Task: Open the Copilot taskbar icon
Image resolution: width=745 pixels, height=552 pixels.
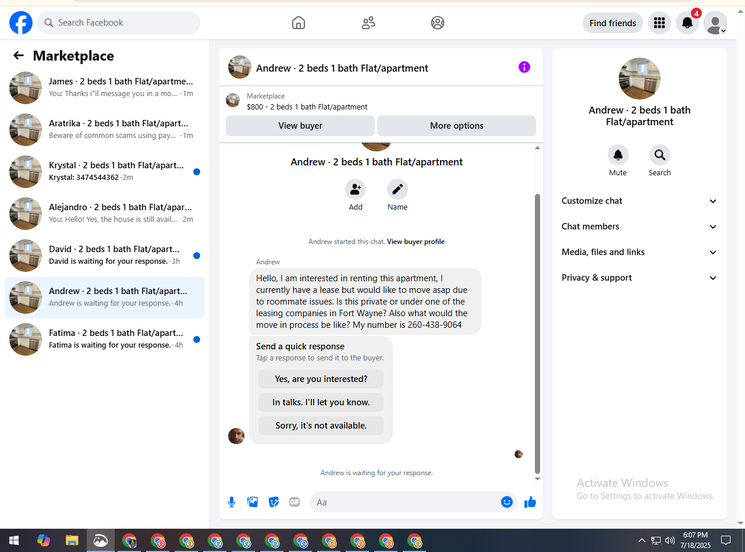Action: (x=44, y=540)
